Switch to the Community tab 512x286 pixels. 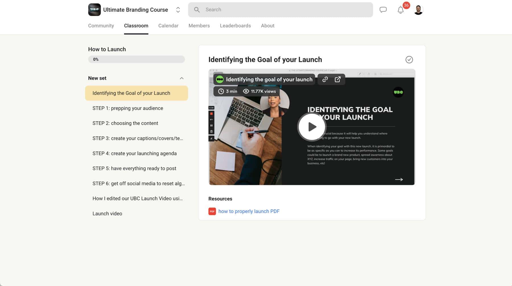[x=101, y=26]
